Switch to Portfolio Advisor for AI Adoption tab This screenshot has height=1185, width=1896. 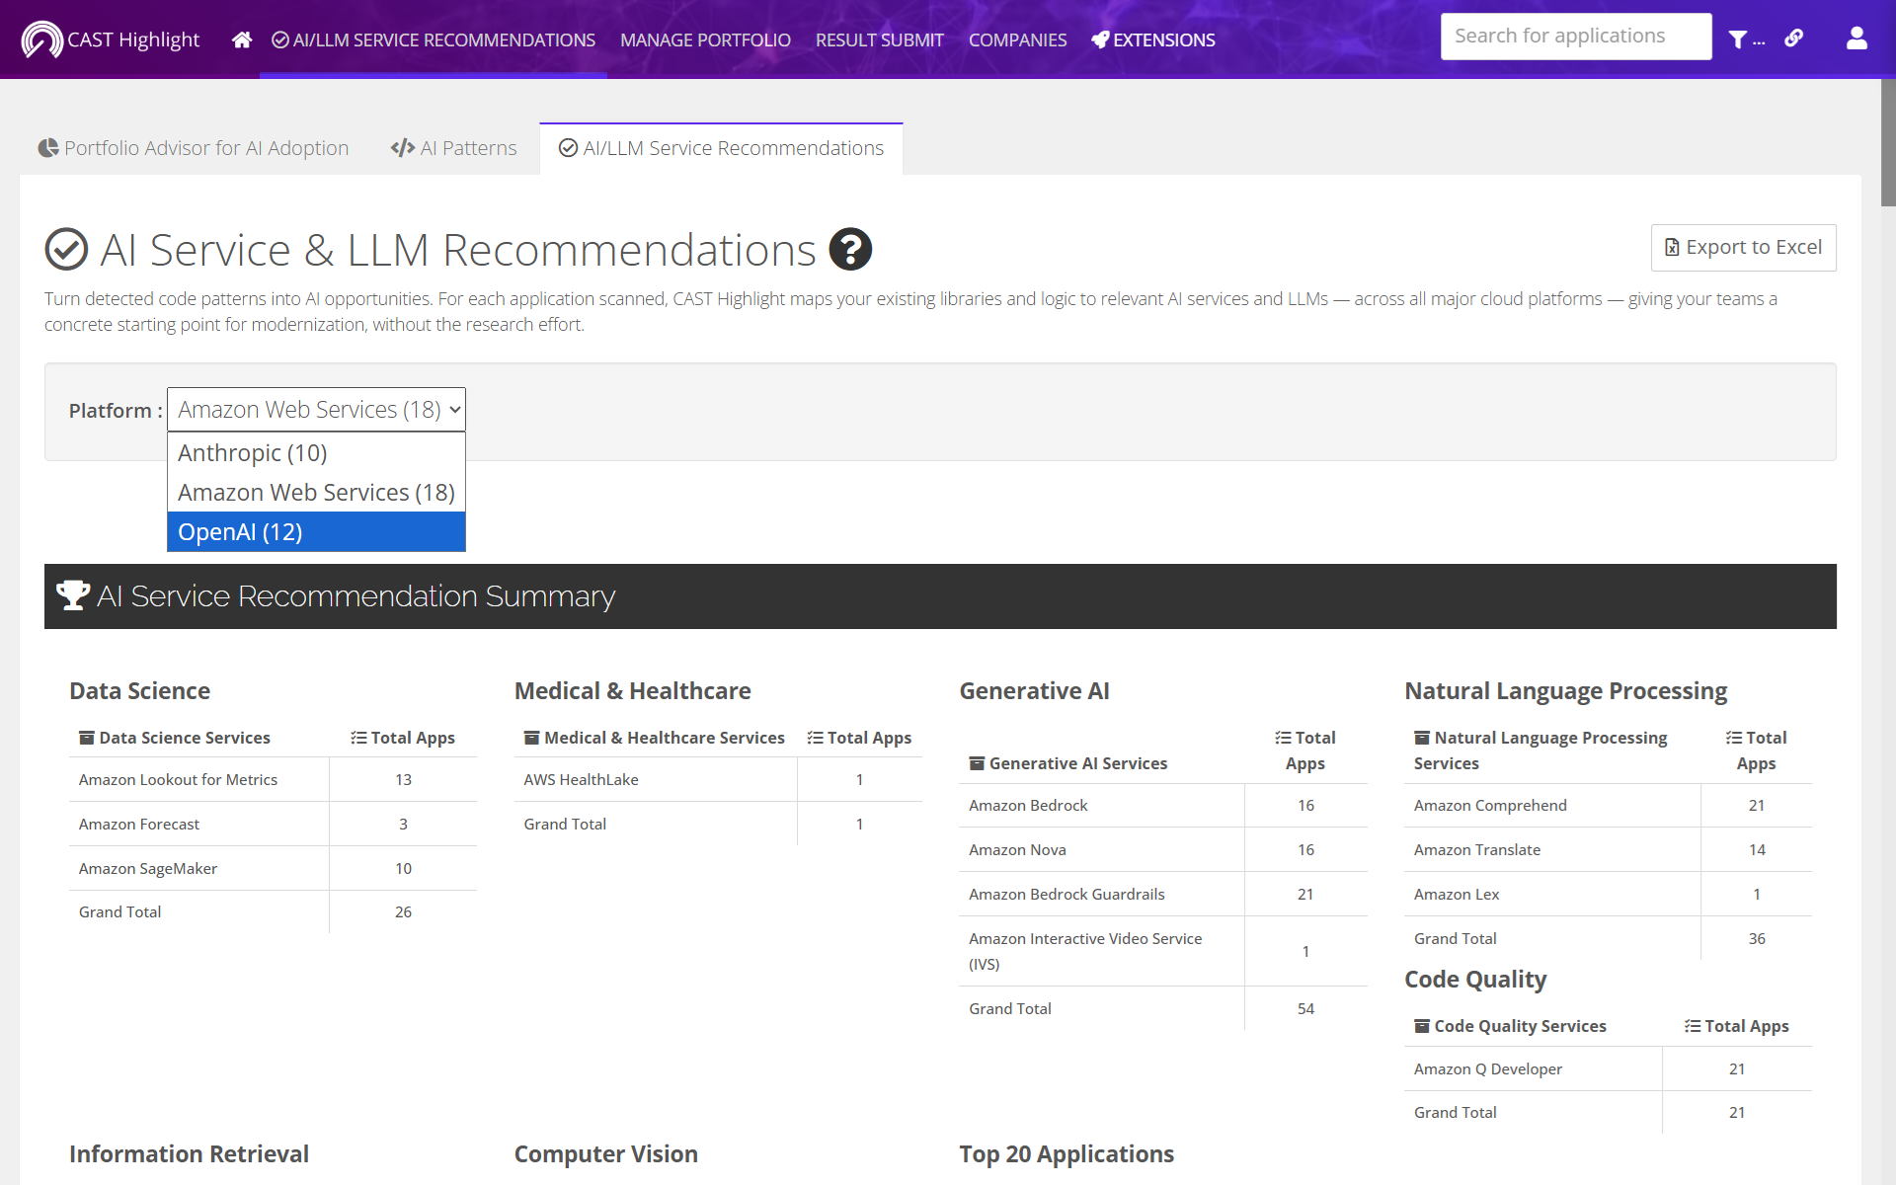[194, 148]
